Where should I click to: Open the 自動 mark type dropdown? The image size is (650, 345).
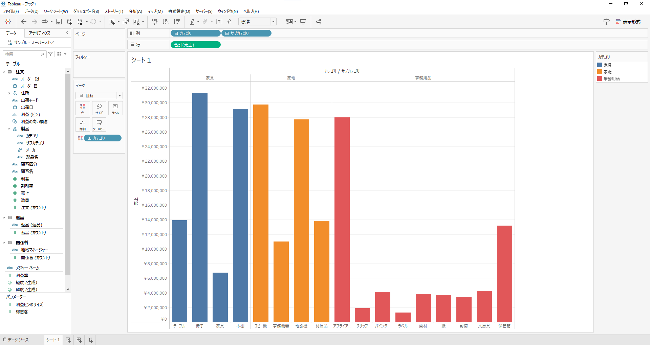(99, 96)
